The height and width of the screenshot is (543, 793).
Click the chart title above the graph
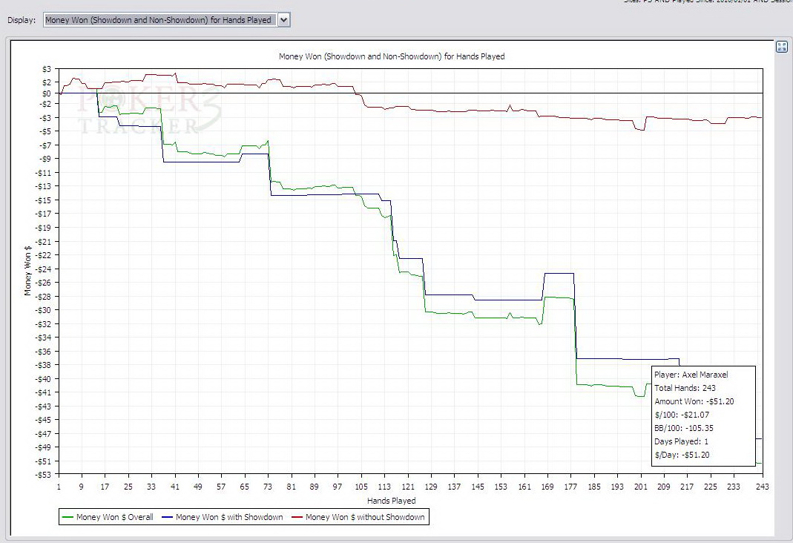[x=391, y=56]
